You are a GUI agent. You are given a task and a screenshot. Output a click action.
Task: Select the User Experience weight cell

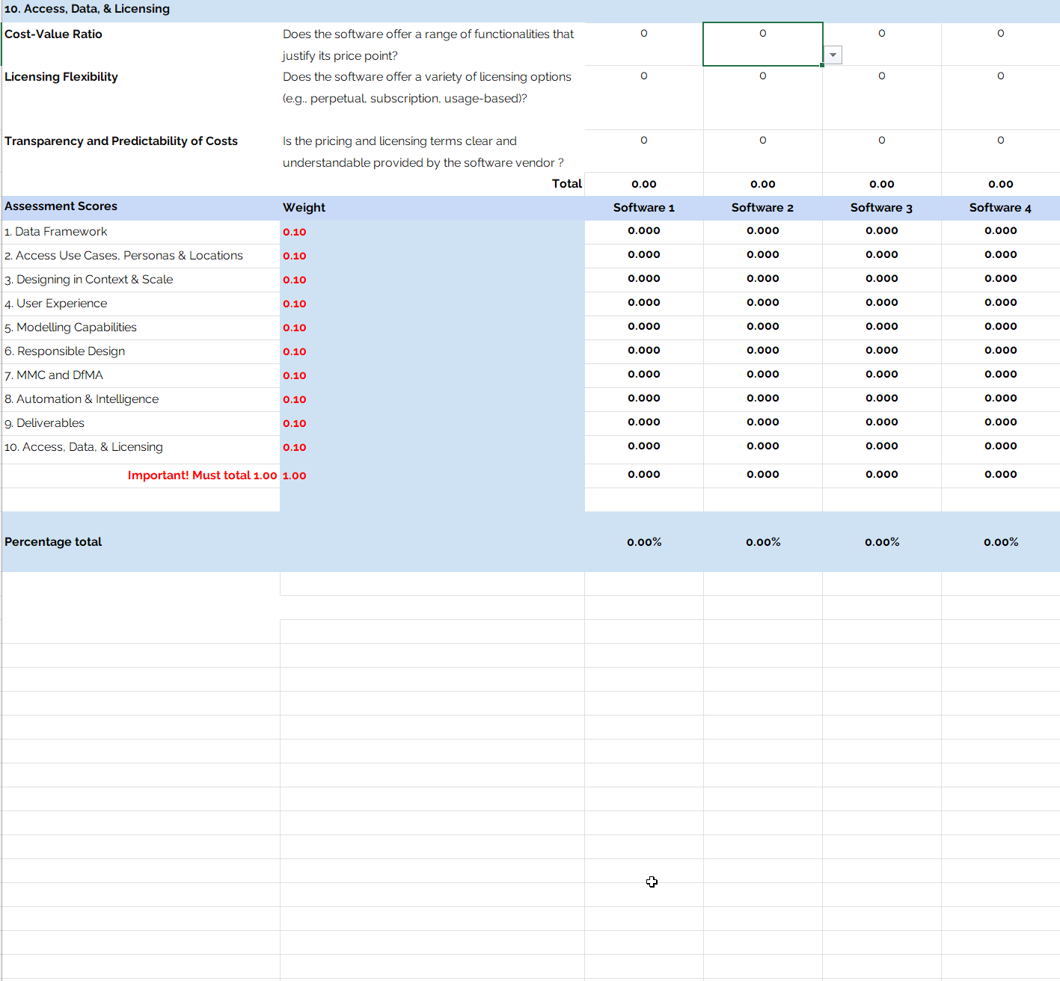(295, 304)
